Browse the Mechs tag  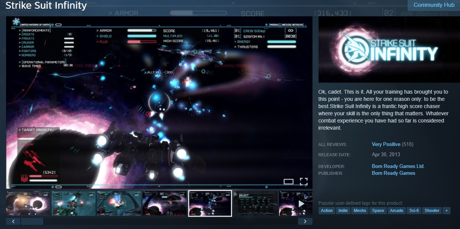click(360, 210)
